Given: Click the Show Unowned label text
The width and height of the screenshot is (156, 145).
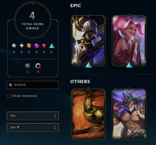Looking at the screenshot, I should [x=24, y=96].
